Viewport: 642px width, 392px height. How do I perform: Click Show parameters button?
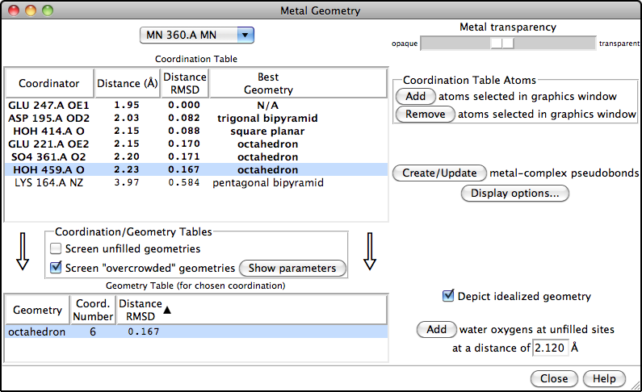tap(292, 268)
